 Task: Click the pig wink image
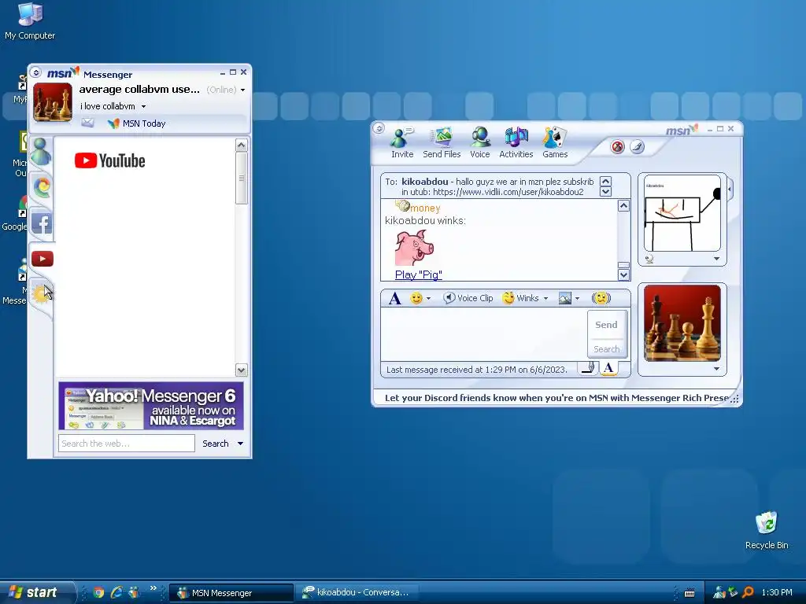point(414,248)
